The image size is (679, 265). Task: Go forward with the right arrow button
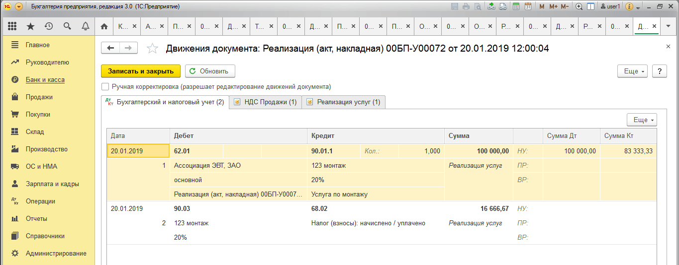click(x=128, y=48)
